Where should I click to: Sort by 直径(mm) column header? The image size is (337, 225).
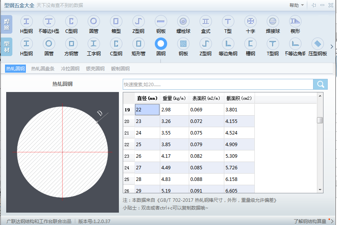[147, 99]
